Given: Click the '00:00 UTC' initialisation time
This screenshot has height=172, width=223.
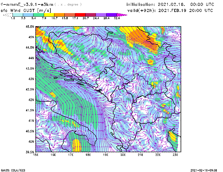Looking at the screenshot, I should (x=202, y=4).
